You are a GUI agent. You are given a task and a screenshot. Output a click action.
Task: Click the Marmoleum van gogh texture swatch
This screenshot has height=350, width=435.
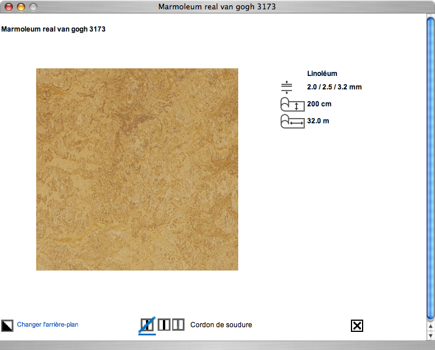[137, 169]
